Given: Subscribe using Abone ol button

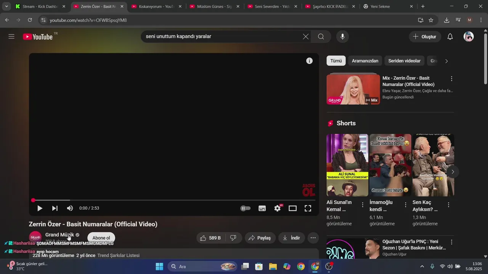Looking at the screenshot, I should pos(101,238).
